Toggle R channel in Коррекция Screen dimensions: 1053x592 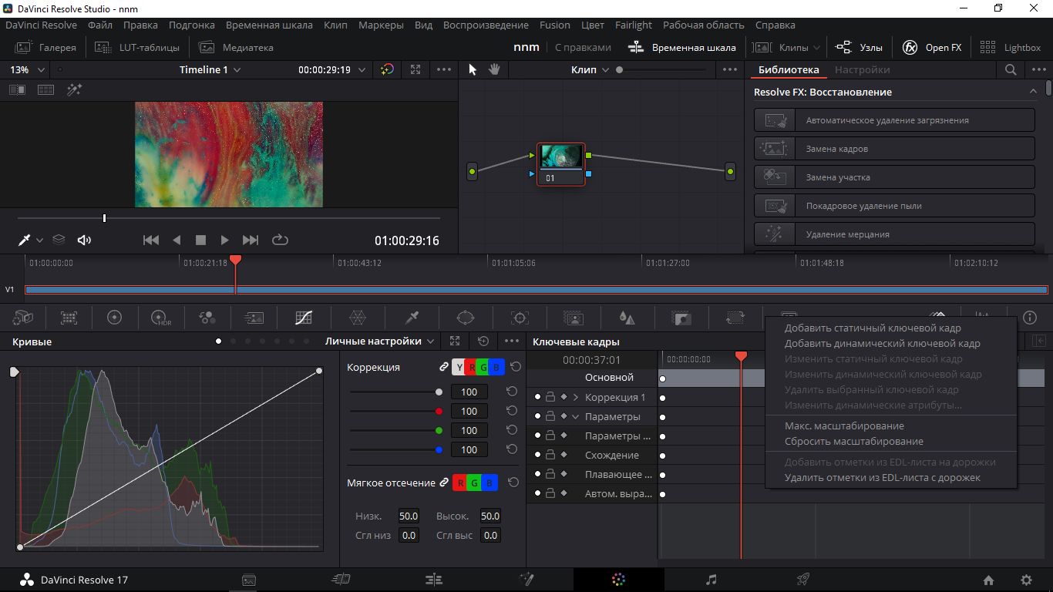473,368
